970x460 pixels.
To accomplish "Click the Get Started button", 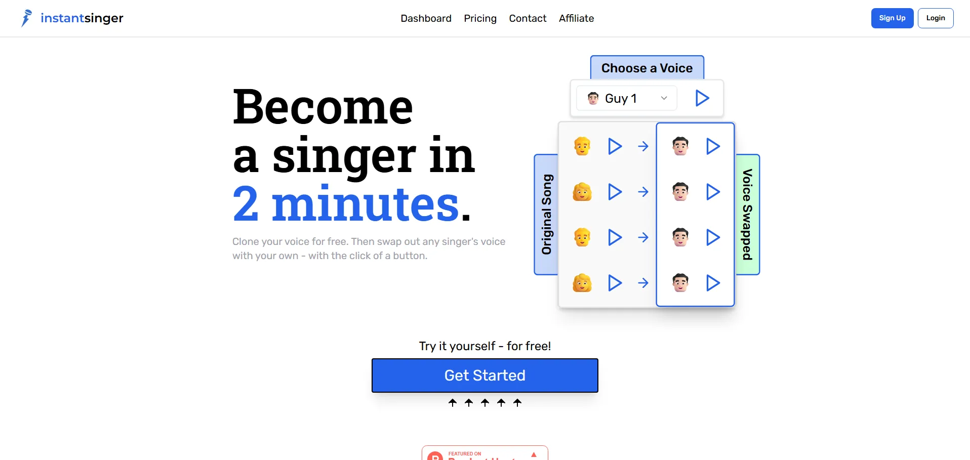I will (x=485, y=375).
